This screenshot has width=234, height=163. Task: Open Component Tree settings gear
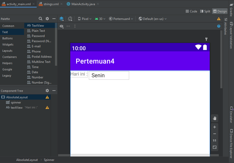pyautogui.click(x=47, y=91)
